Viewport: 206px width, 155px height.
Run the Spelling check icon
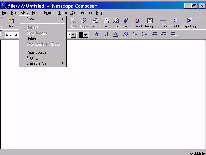[190, 23]
